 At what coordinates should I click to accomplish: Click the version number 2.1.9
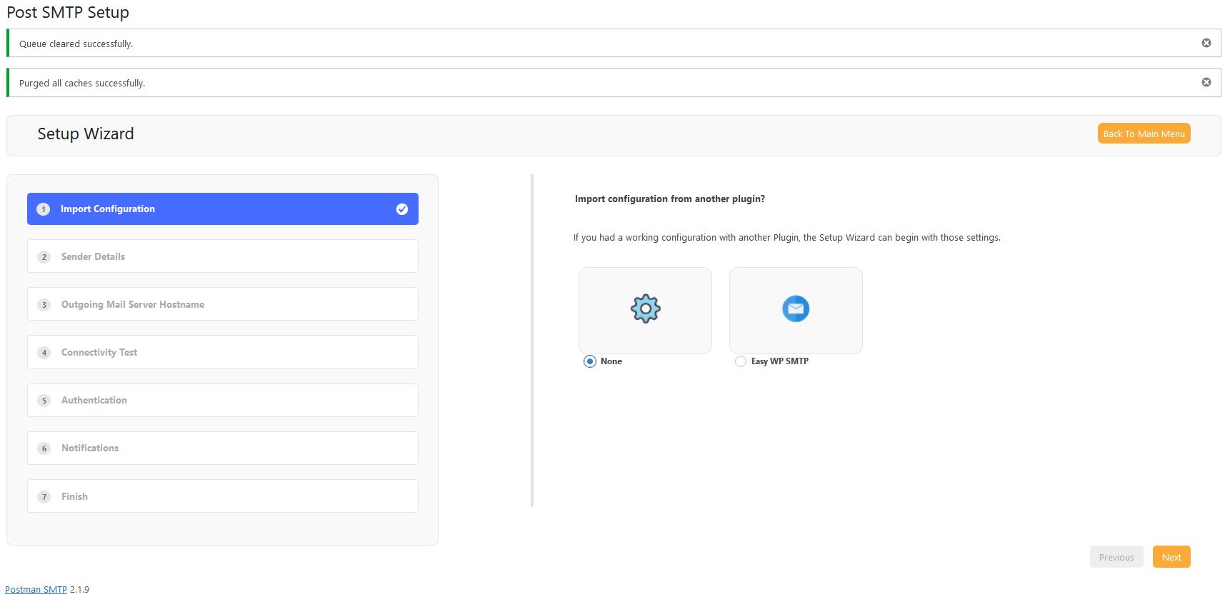(x=80, y=589)
